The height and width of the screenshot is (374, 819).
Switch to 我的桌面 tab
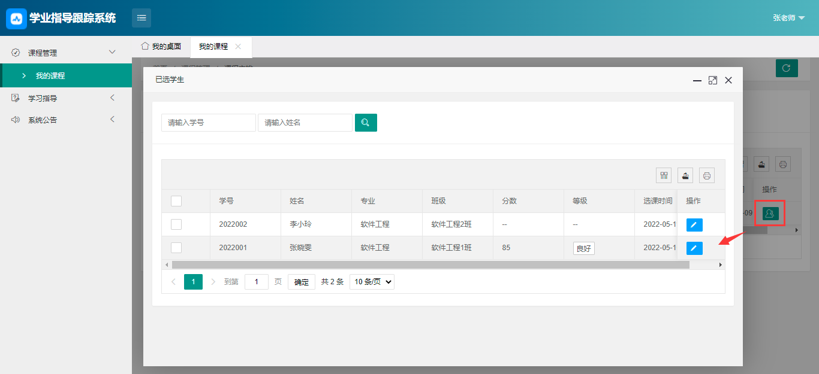pos(161,47)
